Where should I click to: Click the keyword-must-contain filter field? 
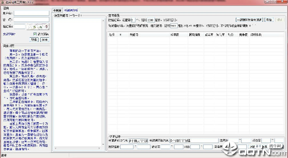pyautogui.click(x=138, y=141)
